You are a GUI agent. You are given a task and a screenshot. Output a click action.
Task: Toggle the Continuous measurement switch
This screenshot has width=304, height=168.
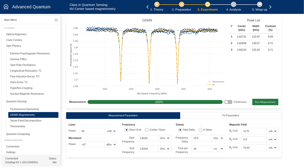(x=228, y=102)
